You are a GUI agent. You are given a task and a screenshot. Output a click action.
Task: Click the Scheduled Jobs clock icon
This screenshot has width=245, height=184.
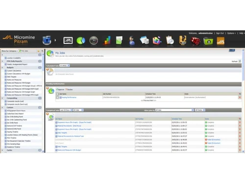(50, 72)
